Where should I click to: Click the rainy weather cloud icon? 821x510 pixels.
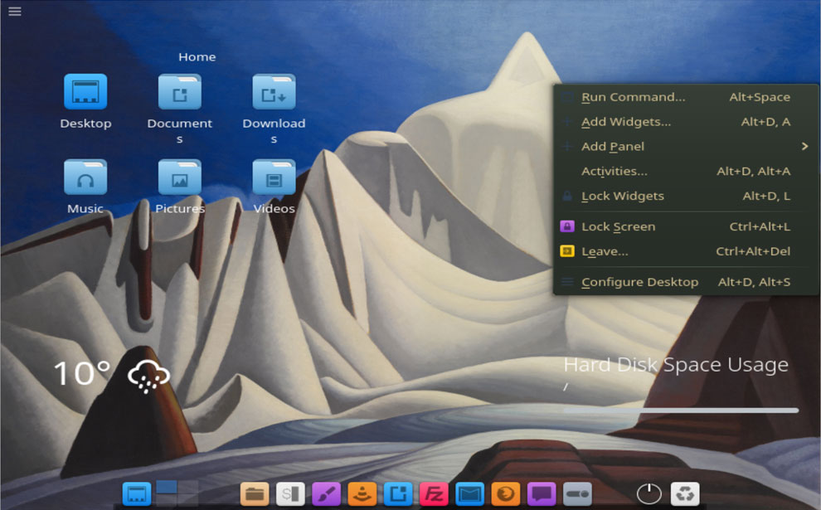tap(148, 376)
